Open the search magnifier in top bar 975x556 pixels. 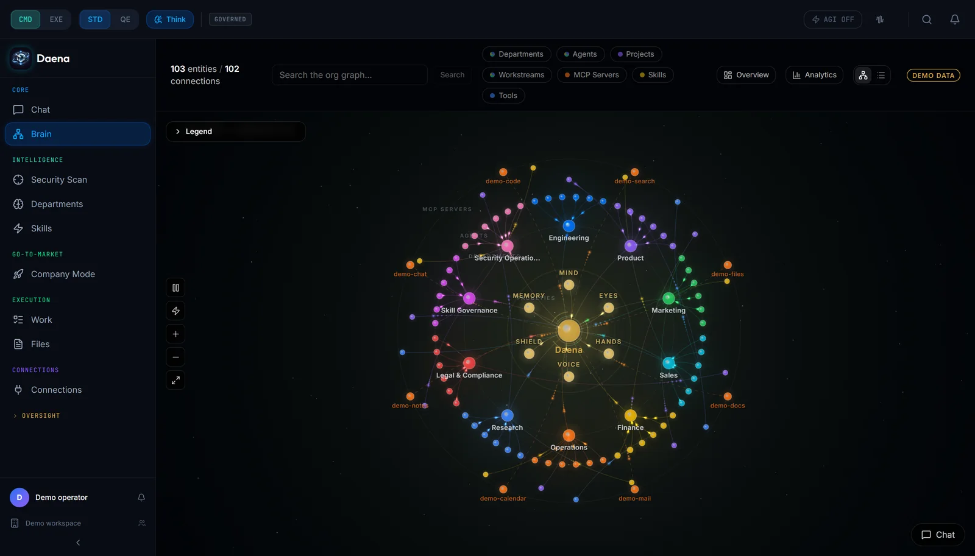pyautogui.click(x=927, y=19)
